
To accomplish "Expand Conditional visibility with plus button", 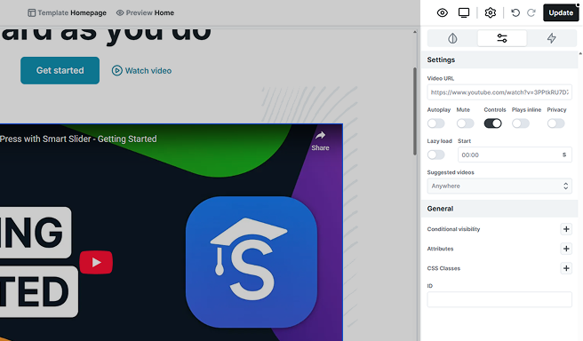I will 566,229.
